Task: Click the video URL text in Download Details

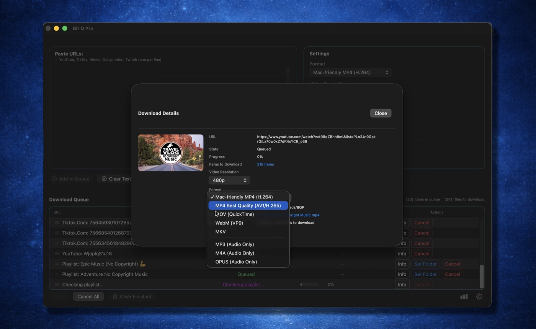Action: (317, 139)
